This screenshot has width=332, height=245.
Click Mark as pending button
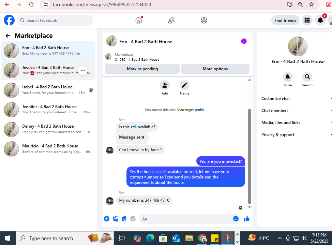(142, 69)
